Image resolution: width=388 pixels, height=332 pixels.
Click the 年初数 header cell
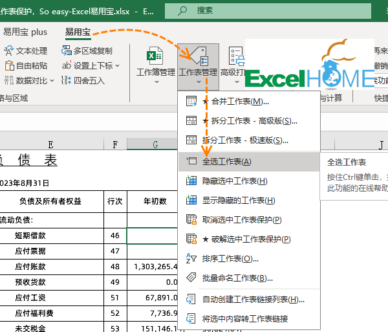click(153, 201)
